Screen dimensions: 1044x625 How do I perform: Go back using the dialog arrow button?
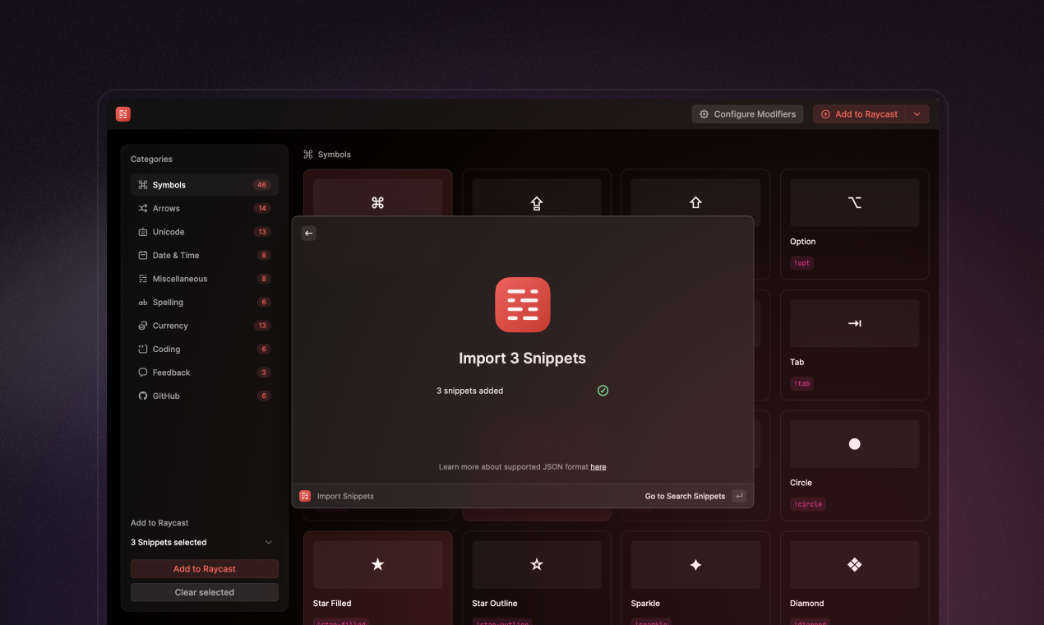click(x=308, y=234)
